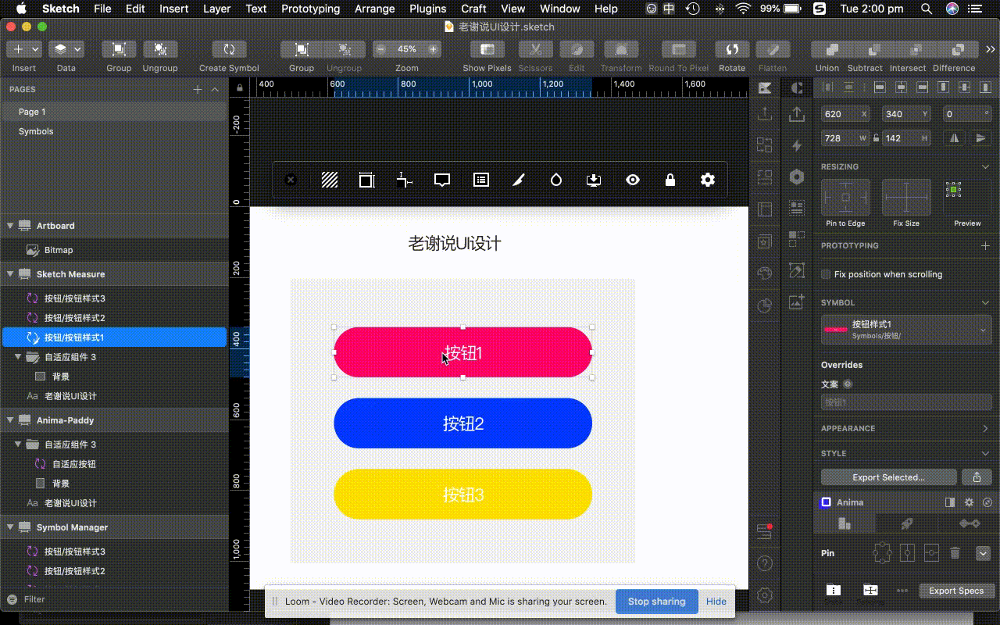This screenshot has height=625, width=1000.
Task: Click Stop sharing in the Loom bar
Action: [656, 602]
